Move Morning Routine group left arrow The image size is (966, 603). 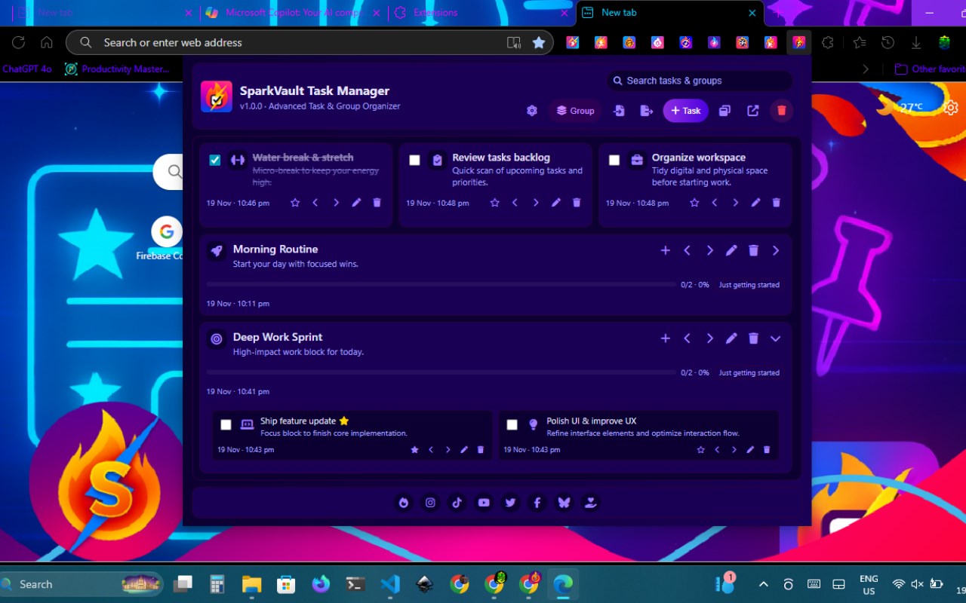point(687,250)
